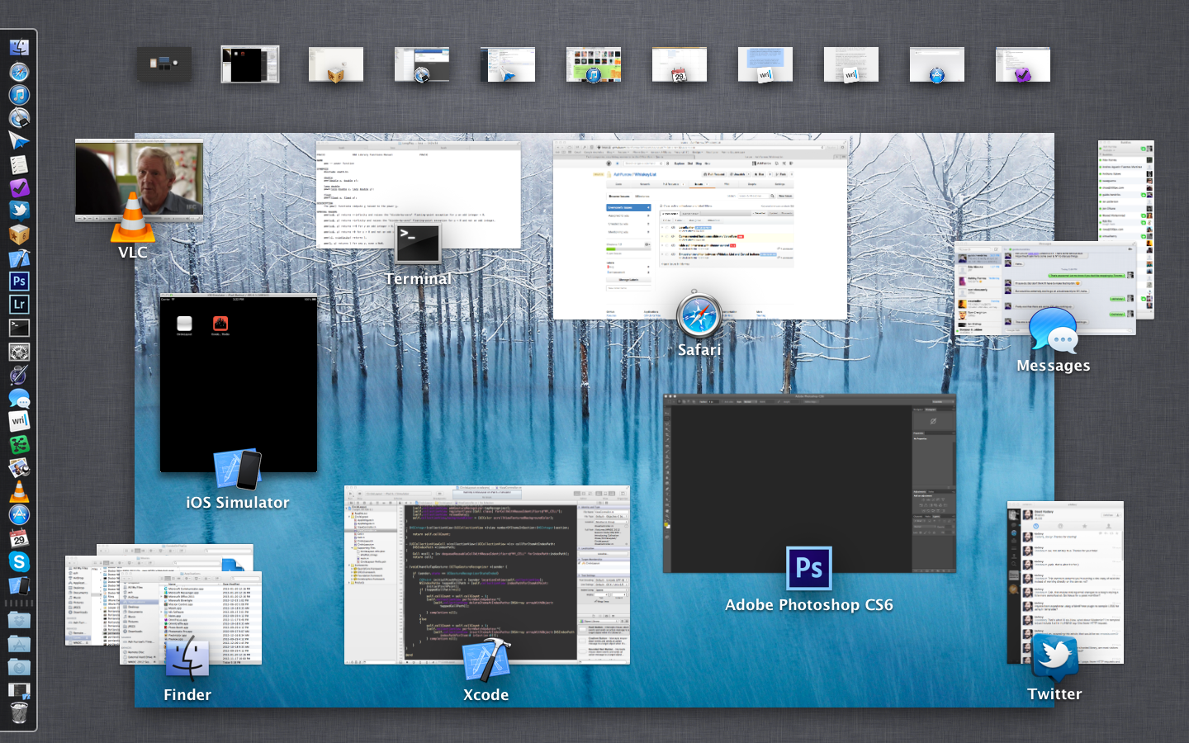Open the Dropbox folder stack in Dock

pos(19,619)
